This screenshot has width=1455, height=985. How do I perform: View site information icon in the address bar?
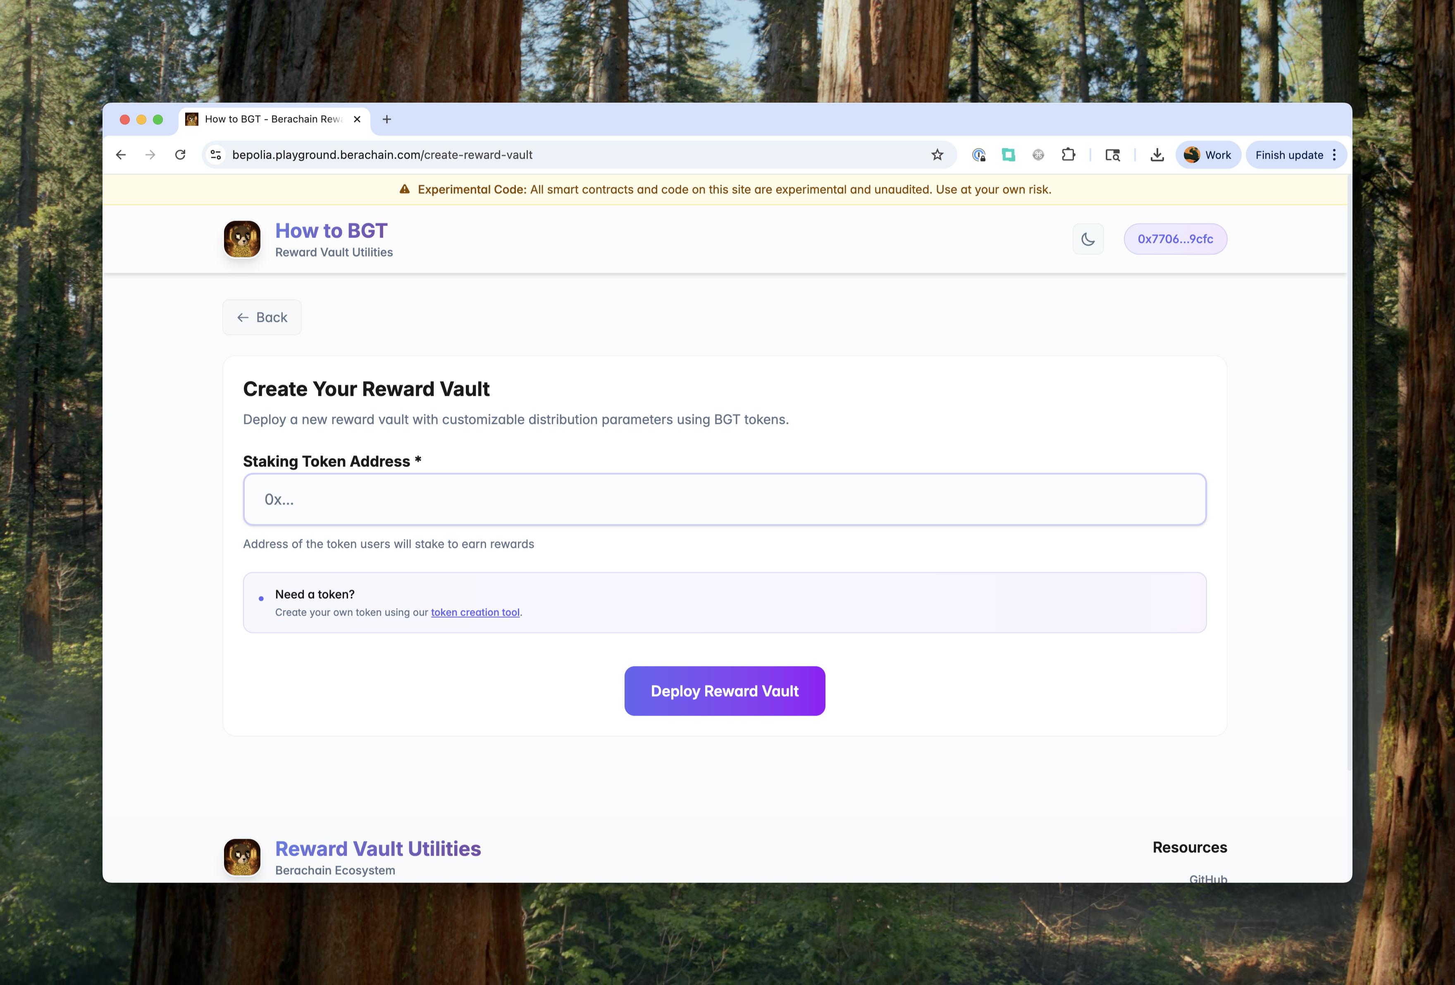[x=216, y=155]
